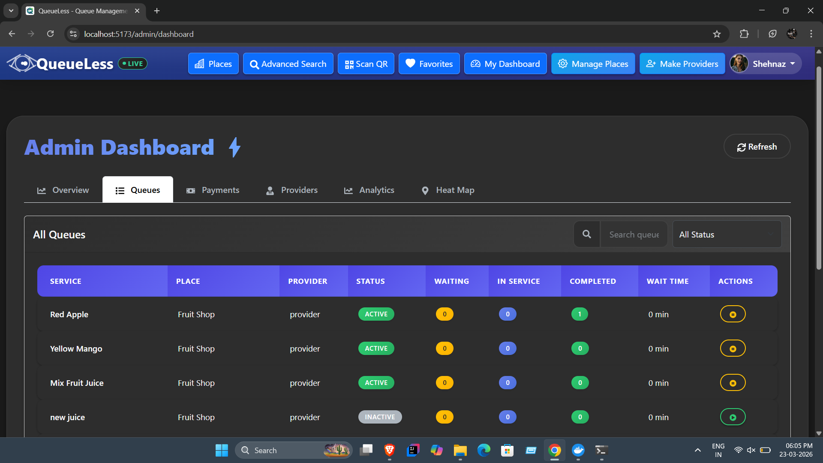The height and width of the screenshot is (463, 823).
Task: Open the Scan QR page
Action: click(366, 64)
